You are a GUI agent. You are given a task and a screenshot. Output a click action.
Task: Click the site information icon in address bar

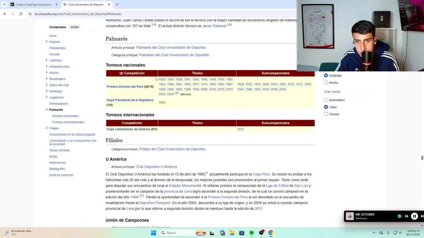[30, 14]
